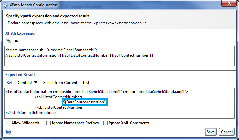239x140 pixels.
Task: Click the XPath wizard tree icon
Action: tap(8, 41)
